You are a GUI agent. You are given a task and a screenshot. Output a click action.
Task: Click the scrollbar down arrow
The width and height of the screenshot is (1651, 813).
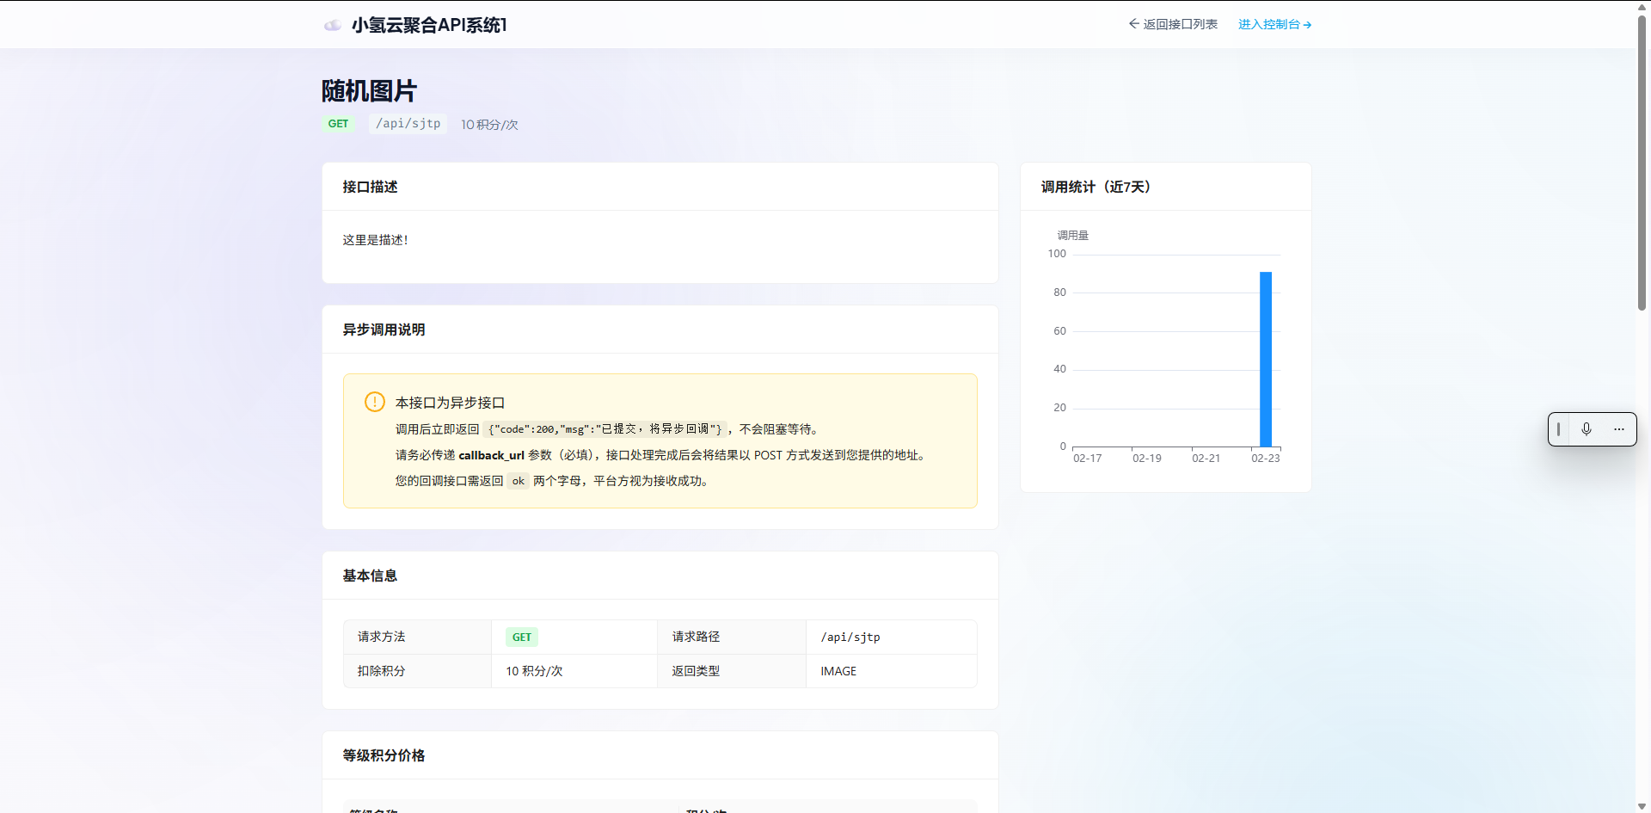[1642, 806]
